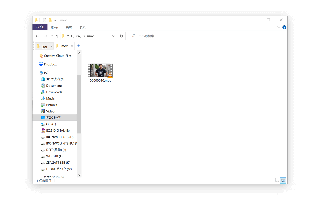Viewport: 320px width, 200px height.
Task: Click sidebar scrollbar down arrow
Action: point(79,175)
